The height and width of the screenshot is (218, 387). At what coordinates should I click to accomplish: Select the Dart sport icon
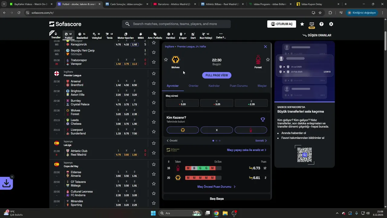click(193, 35)
